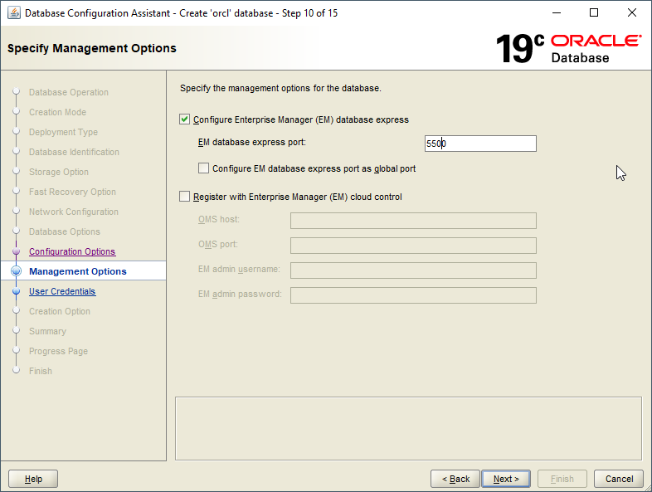Click the empty message area panel
The height and width of the screenshot is (492, 652).
408,427
